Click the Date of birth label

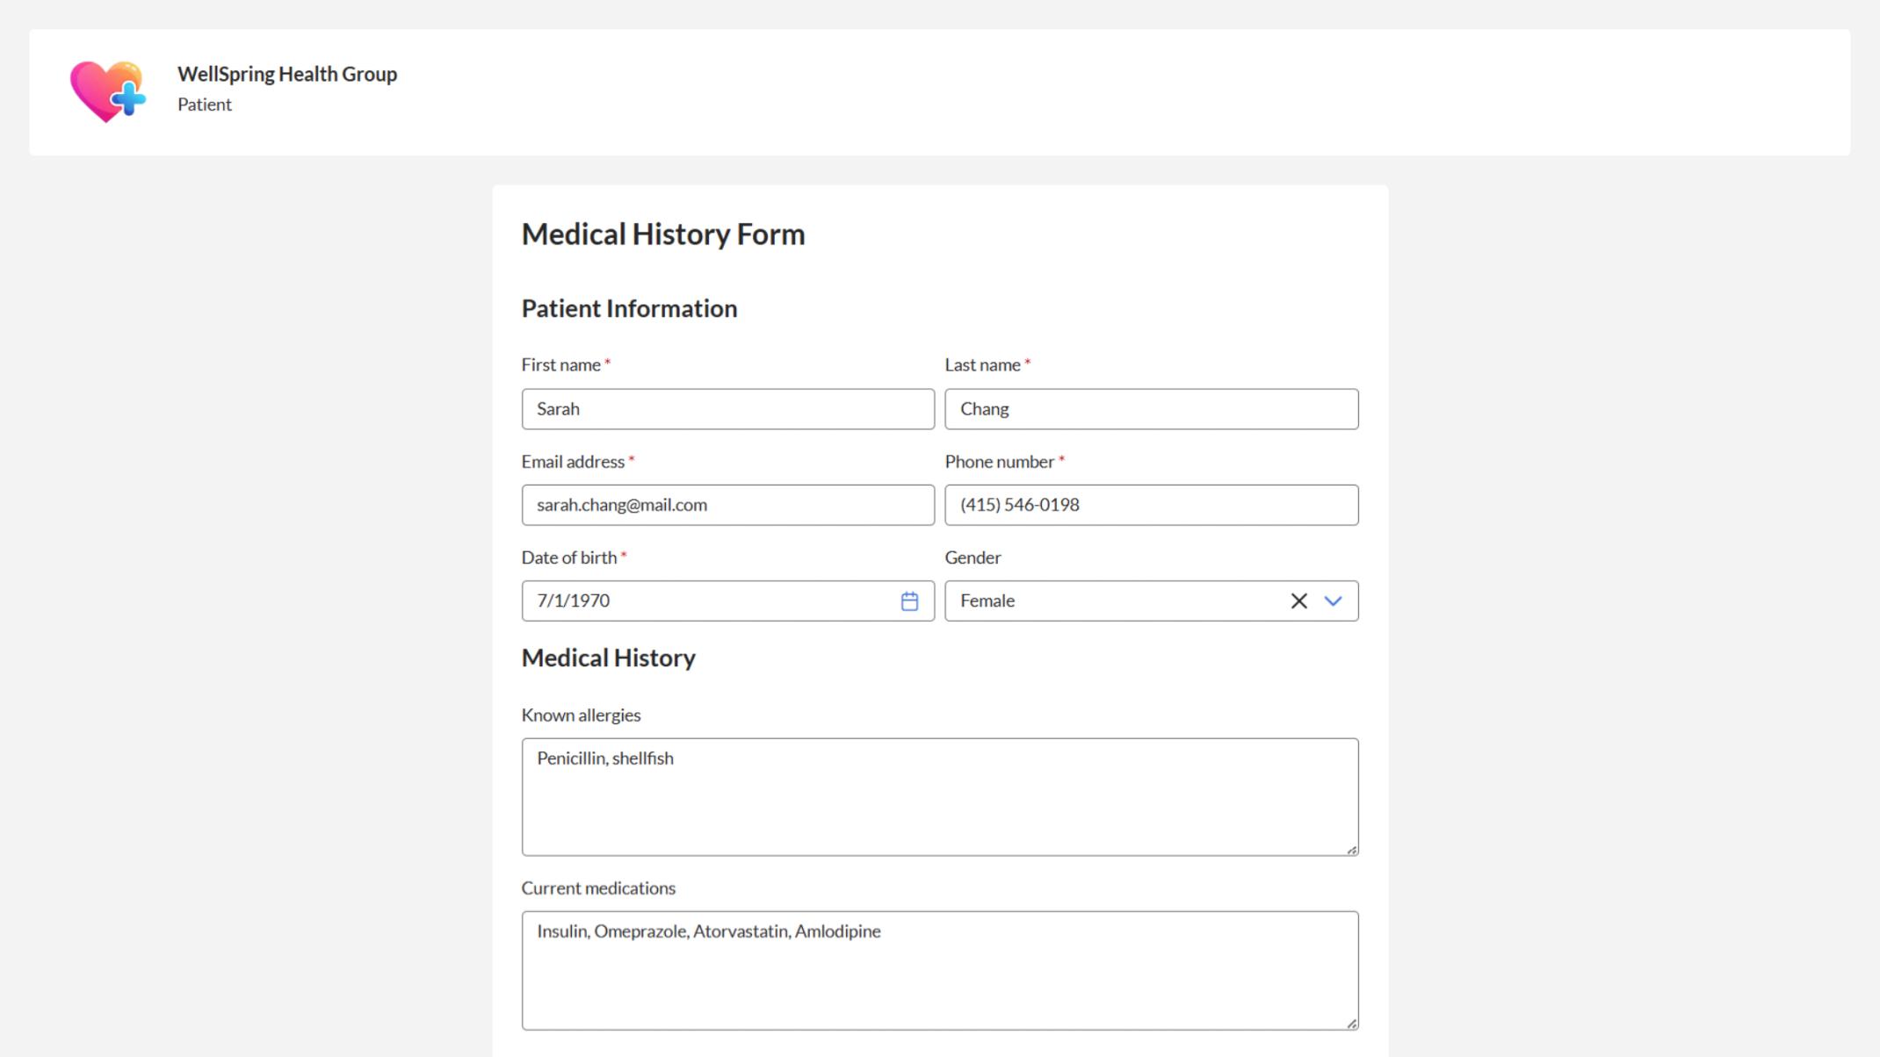(569, 557)
